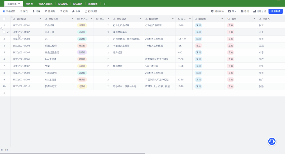Open the 任职资格 column dropdown arrow

click(x=173, y=19)
